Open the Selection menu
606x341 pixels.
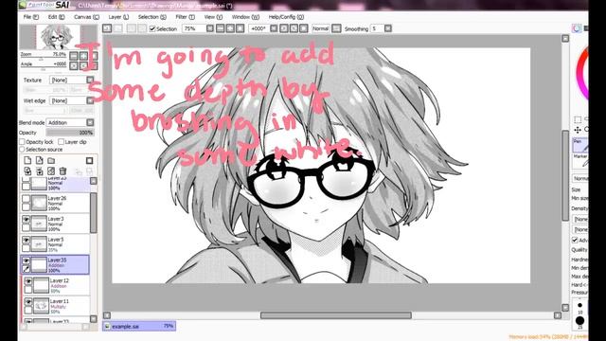click(x=151, y=17)
